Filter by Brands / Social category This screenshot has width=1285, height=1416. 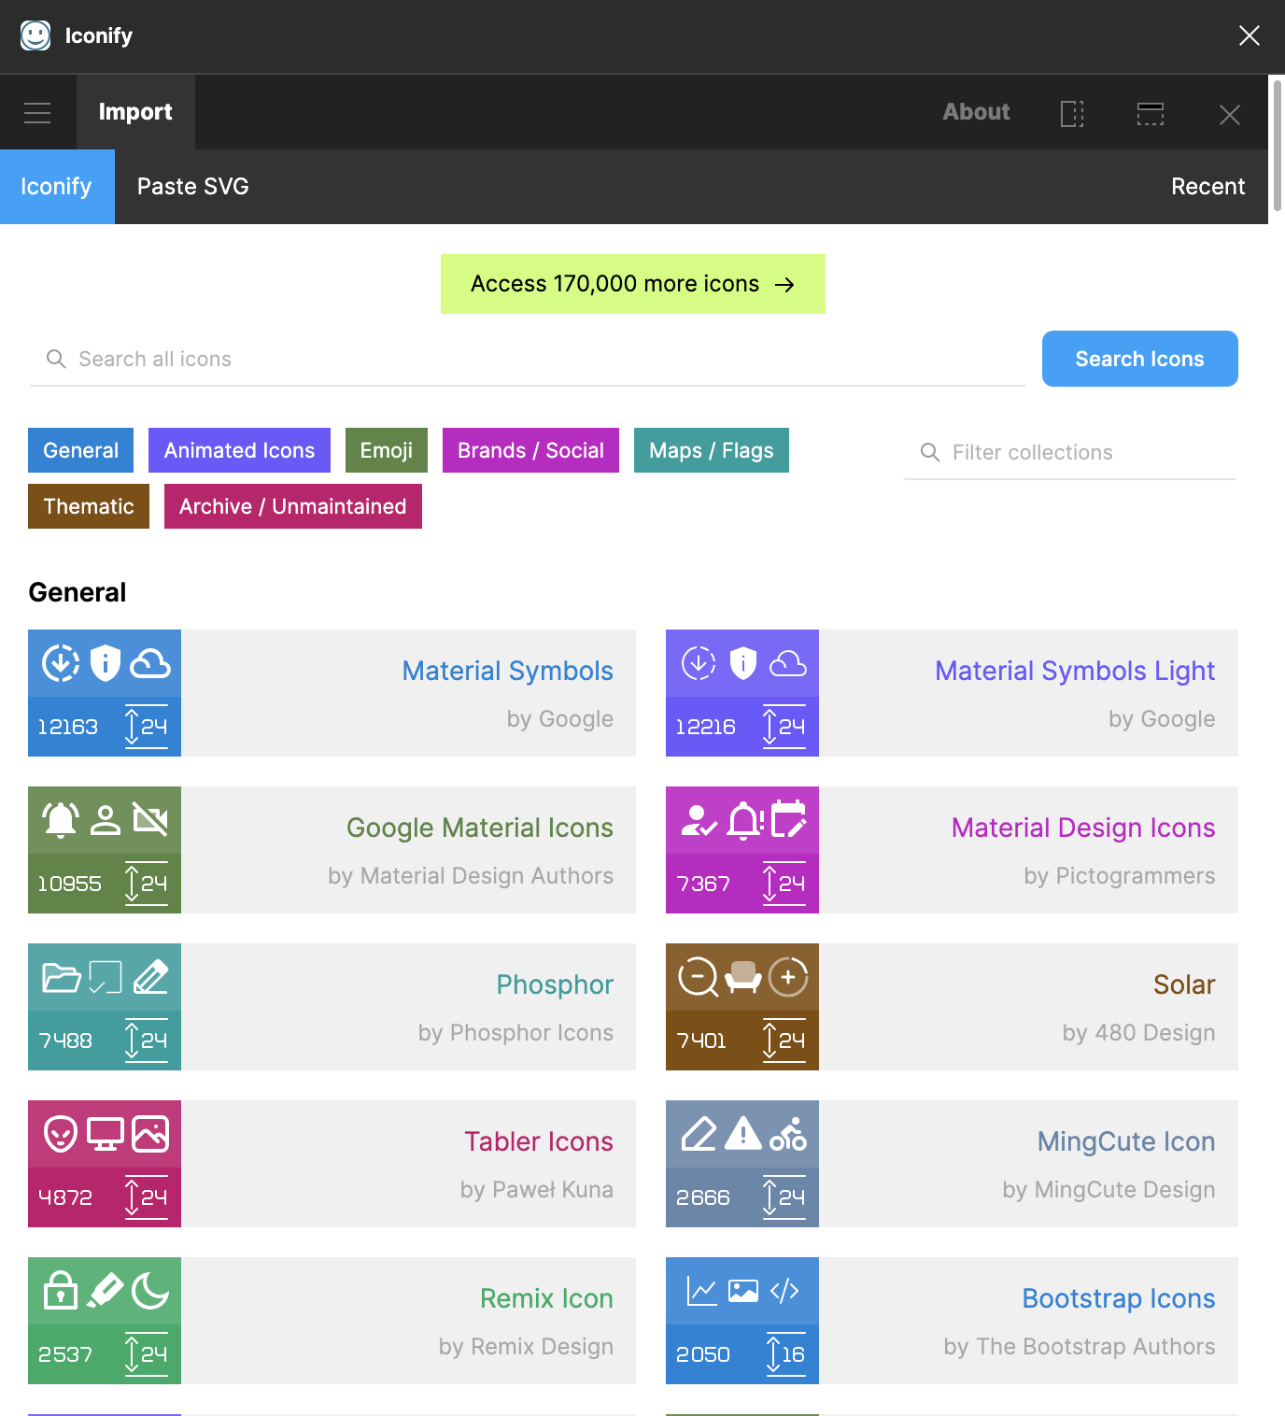tap(530, 450)
